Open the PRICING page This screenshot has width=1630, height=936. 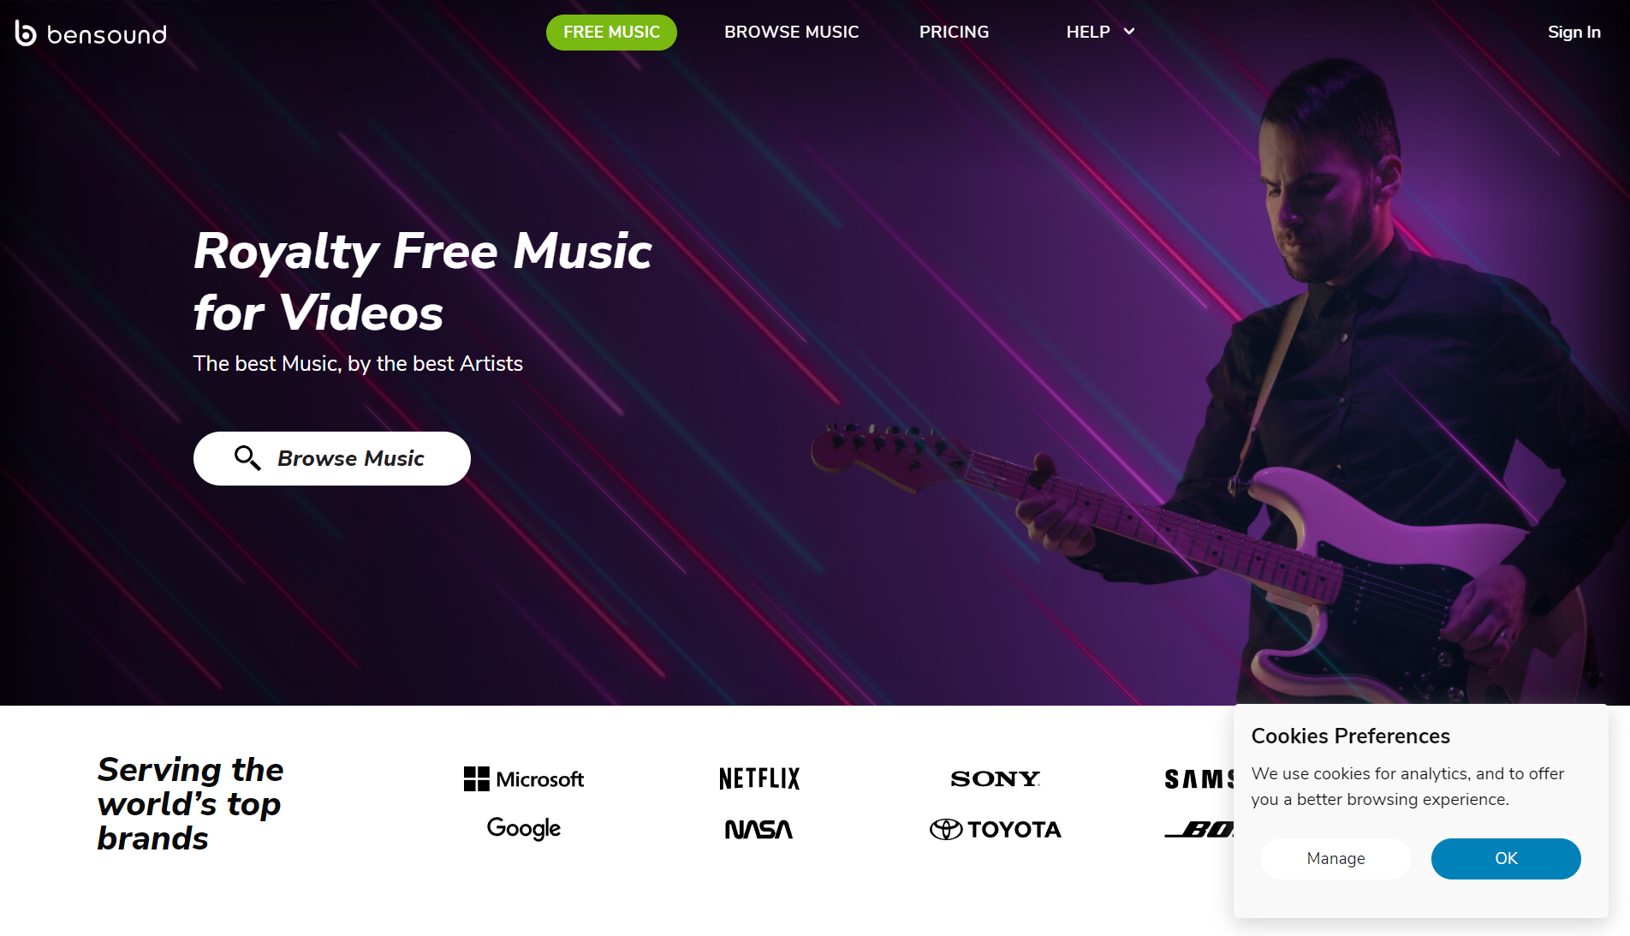tap(954, 32)
